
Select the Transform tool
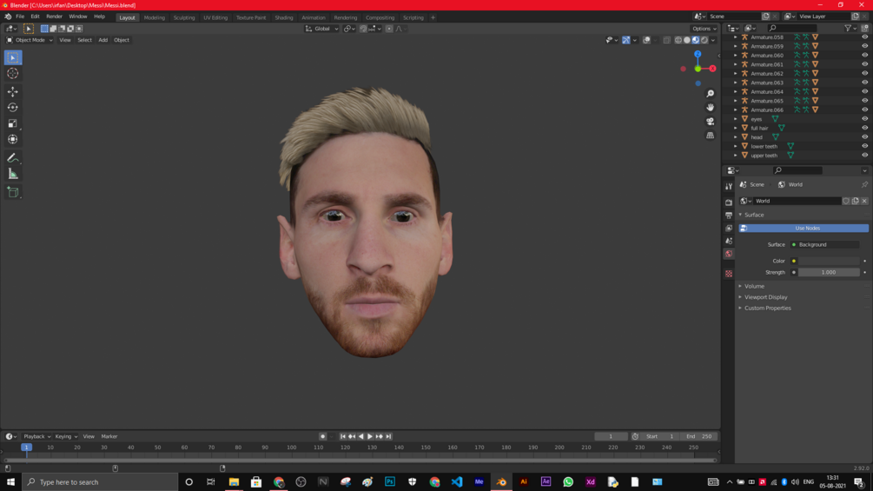pyautogui.click(x=13, y=140)
